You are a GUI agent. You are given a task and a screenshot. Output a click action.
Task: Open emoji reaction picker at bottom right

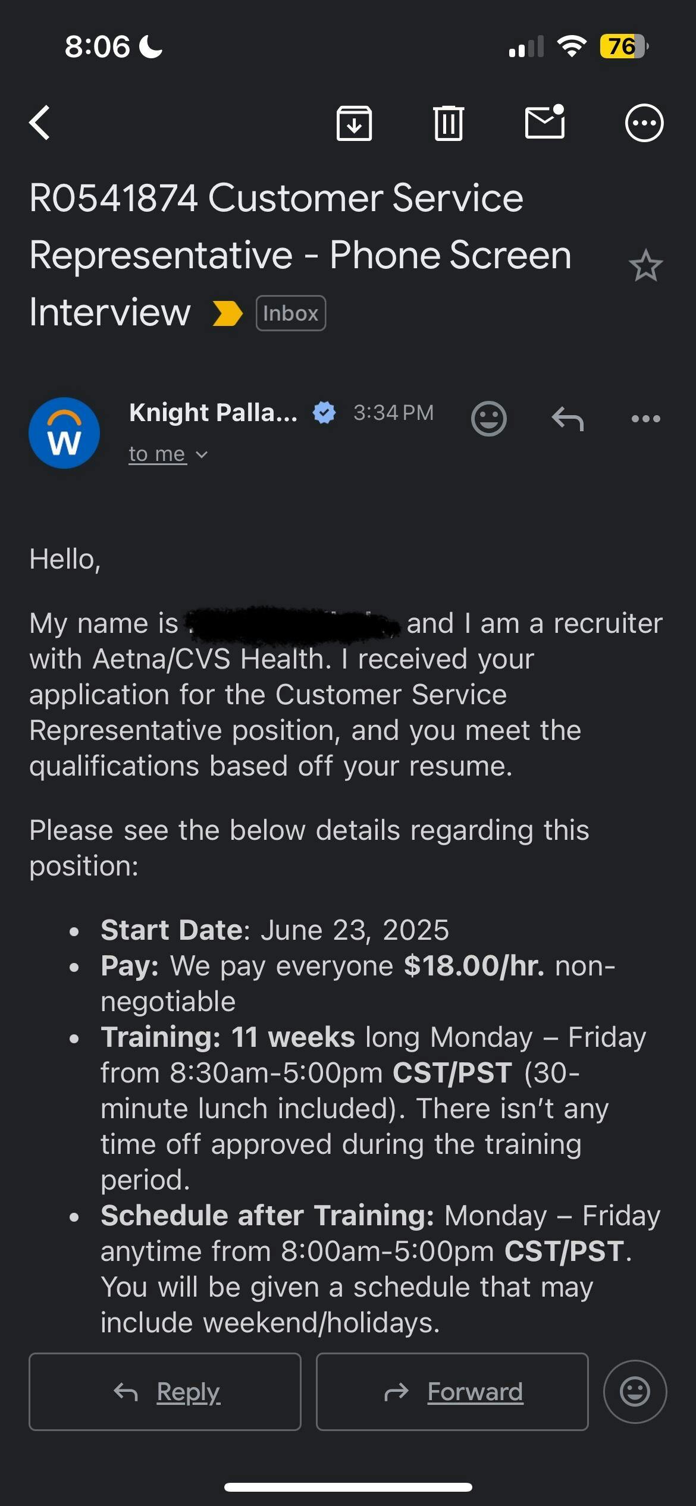635,1392
